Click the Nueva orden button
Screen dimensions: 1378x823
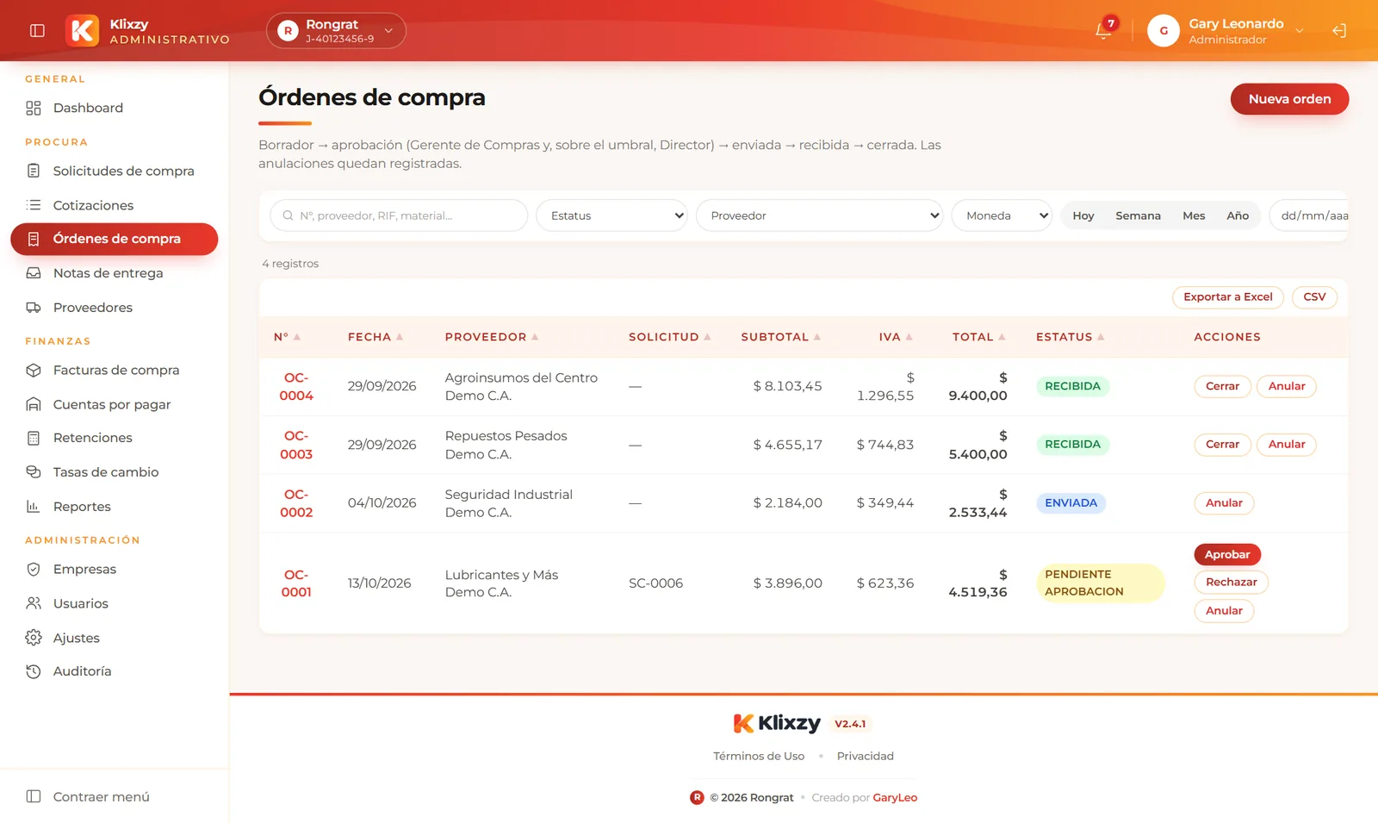click(x=1289, y=99)
